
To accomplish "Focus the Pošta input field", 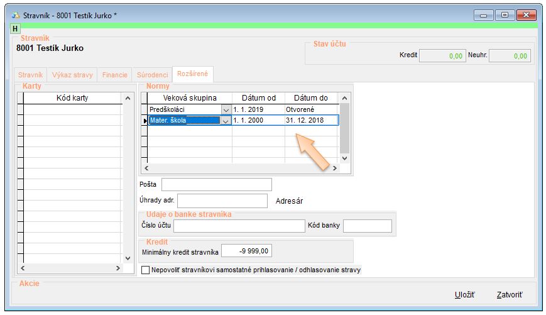I will click(216, 184).
